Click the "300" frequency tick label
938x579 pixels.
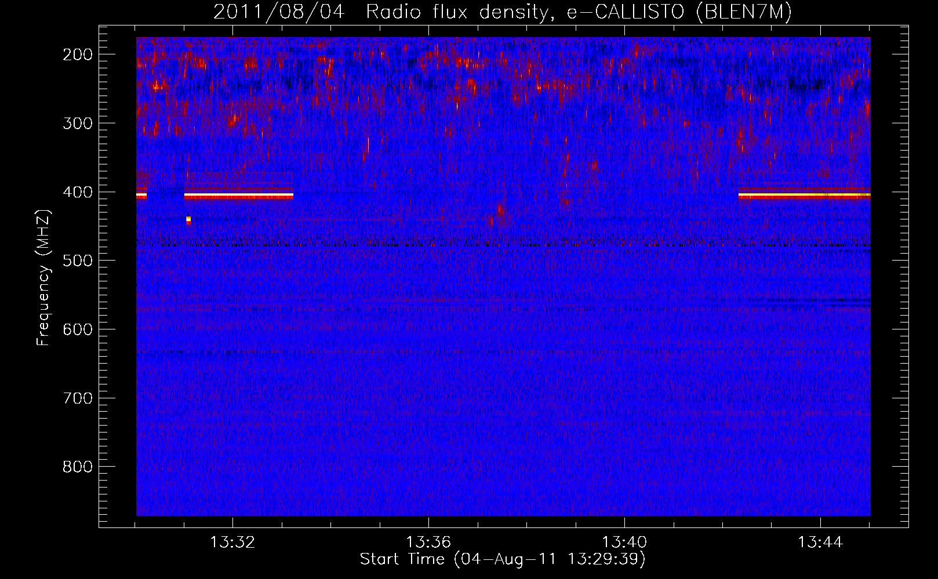pyautogui.click(x=78, y=123)
